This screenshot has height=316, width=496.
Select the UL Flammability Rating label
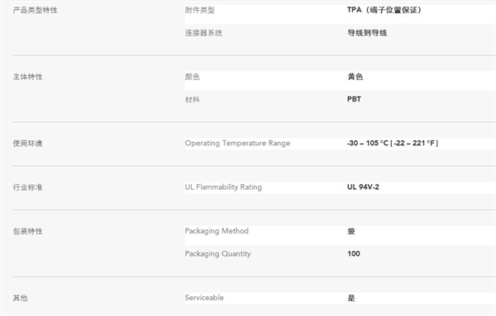223,187
